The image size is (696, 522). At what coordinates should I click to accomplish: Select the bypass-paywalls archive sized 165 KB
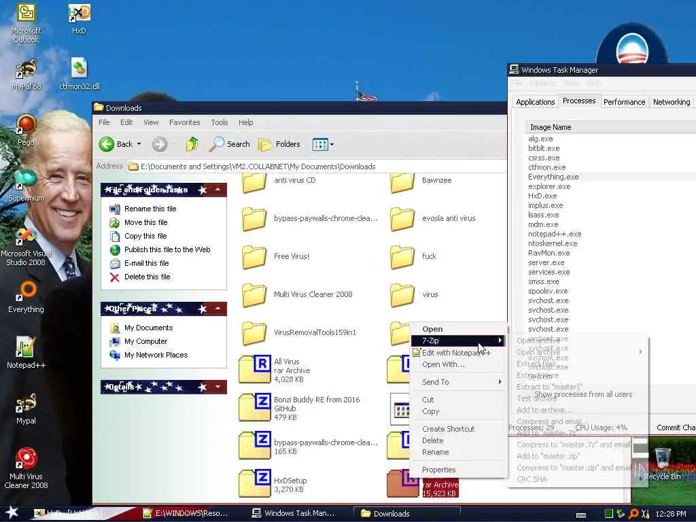[309, 446]
